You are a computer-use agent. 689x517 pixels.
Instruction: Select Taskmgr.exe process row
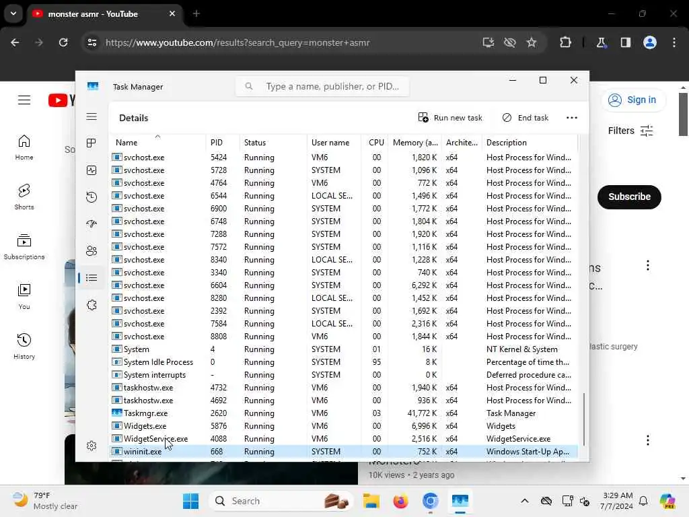pyautogui.click(x=344, y=413)
